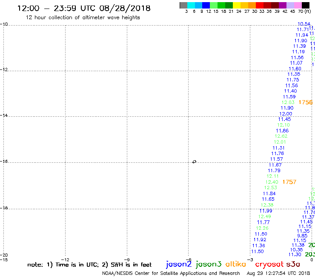Click the note about UTC time and SWH feet
This screenshot has height=277, width=315.
pyautogui.click(x=89, y=265)
